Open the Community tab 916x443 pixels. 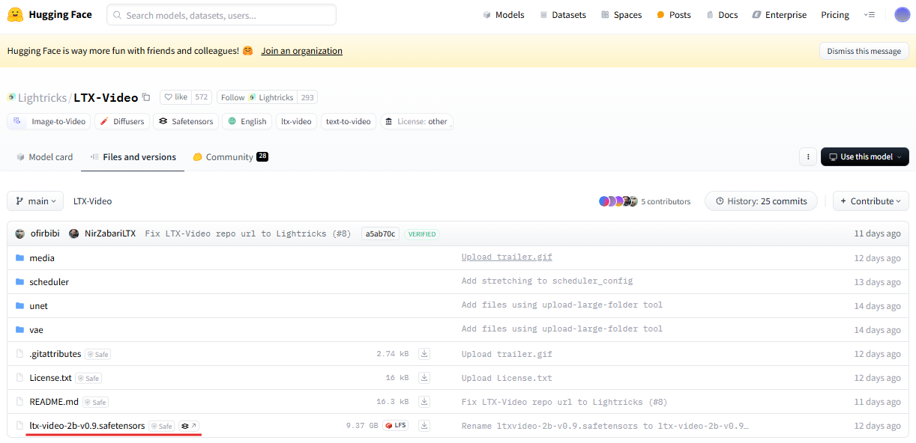click(230, 157)
